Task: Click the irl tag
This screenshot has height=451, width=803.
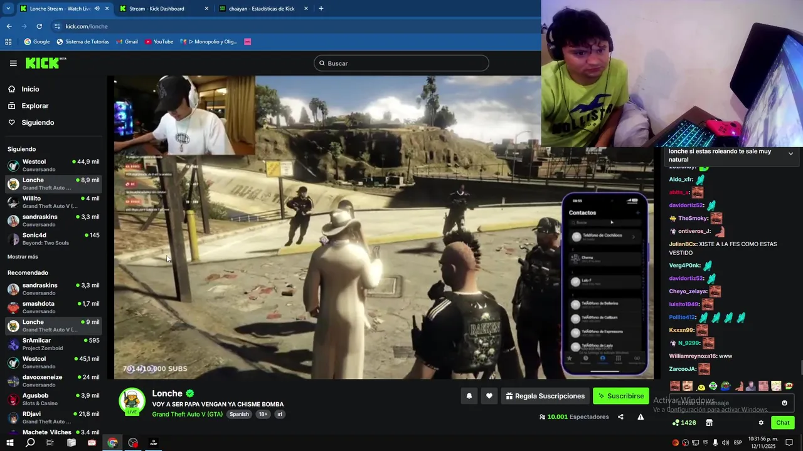Action: [280, 414]
